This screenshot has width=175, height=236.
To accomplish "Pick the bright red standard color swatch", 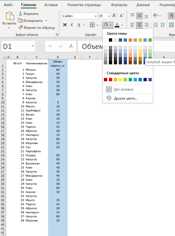I will click(x=111, y=79).
